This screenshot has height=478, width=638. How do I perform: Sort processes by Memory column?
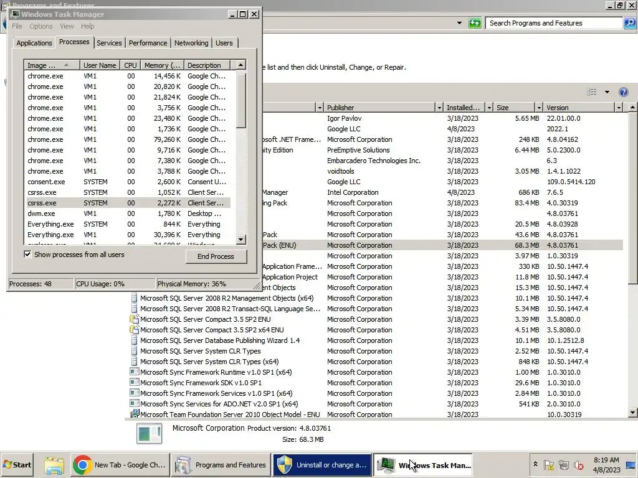click(x=162, y=65)
